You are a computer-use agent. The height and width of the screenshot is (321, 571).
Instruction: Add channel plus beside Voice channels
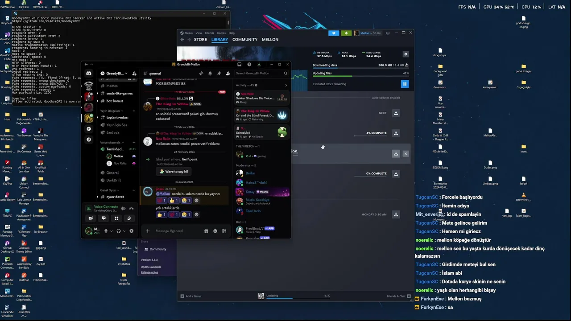click(x=134, y=143)
